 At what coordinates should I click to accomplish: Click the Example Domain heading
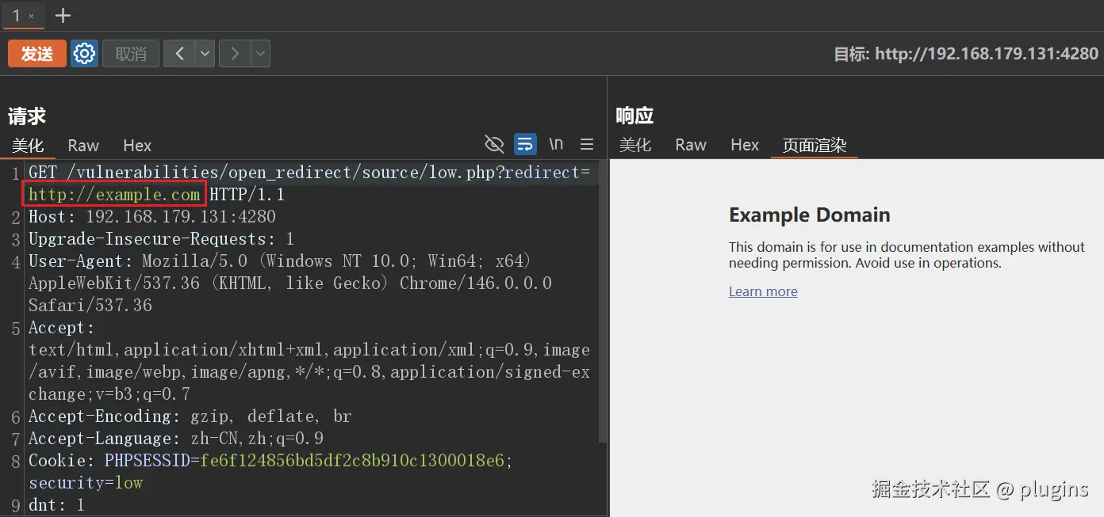click(809, 215)
